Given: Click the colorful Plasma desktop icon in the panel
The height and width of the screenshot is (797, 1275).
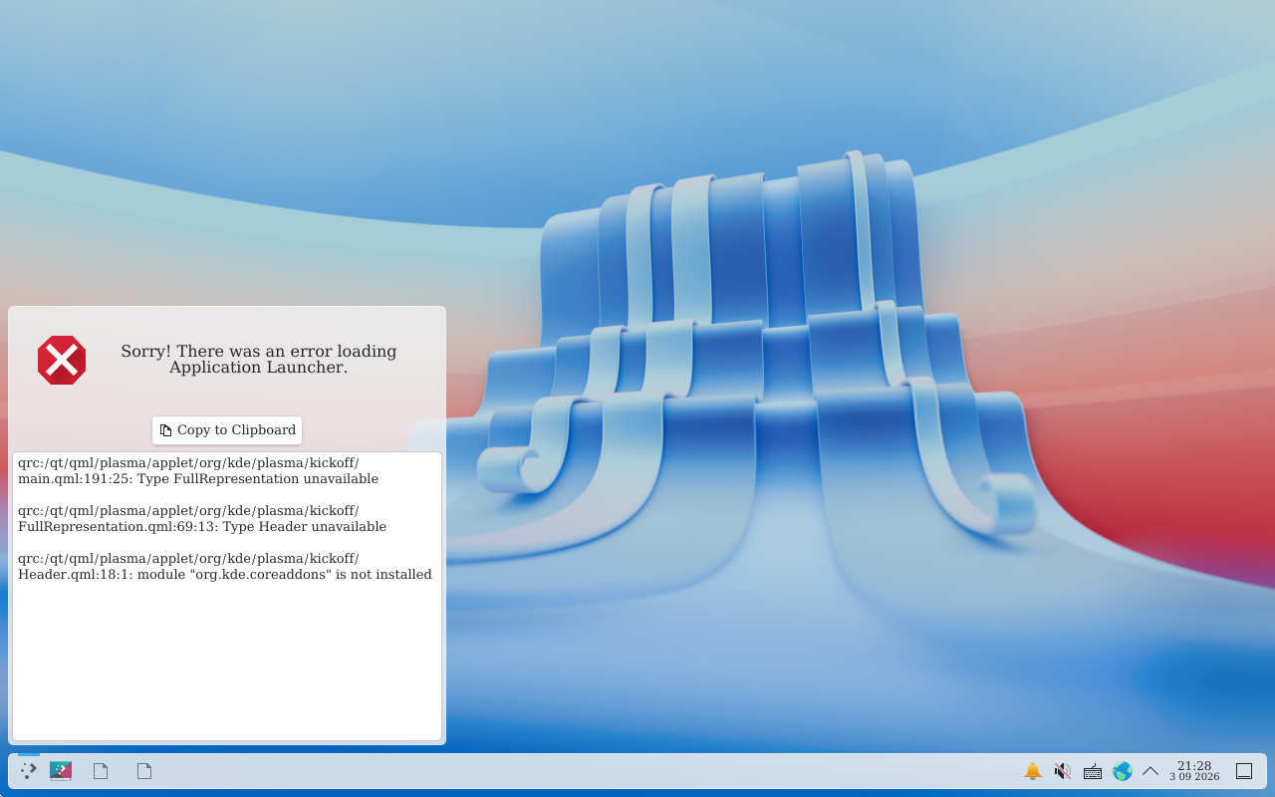Looking at the screenshot, I should 61,770.
